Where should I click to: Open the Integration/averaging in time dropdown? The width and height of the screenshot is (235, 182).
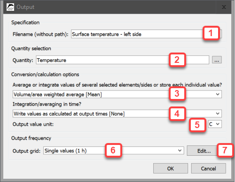(x=117, y=114)
